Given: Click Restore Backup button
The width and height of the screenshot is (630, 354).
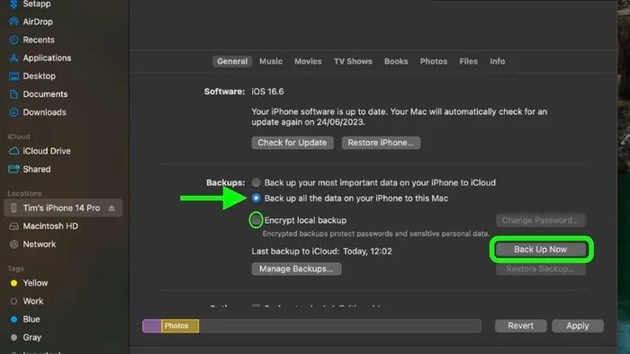Looking at the screenshot, I should click(x=540, y=269).
